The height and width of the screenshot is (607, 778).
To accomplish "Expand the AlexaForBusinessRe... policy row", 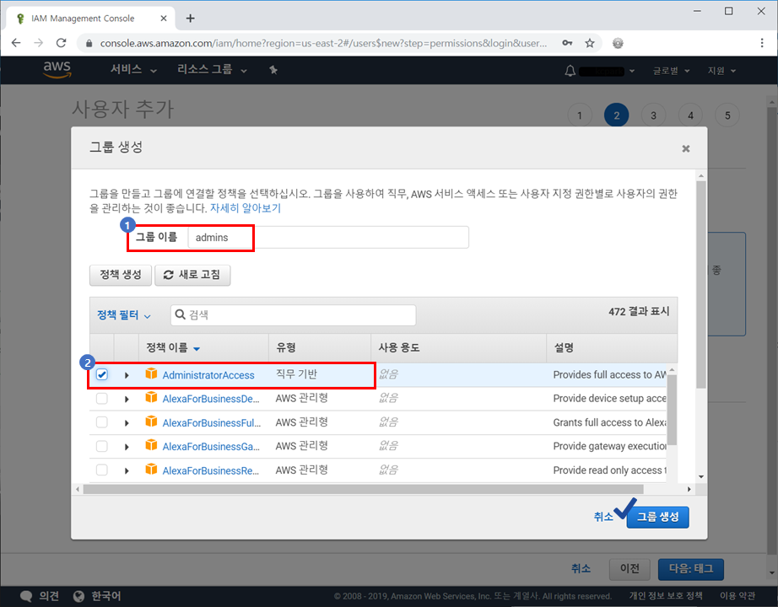I will click(127, 470).
